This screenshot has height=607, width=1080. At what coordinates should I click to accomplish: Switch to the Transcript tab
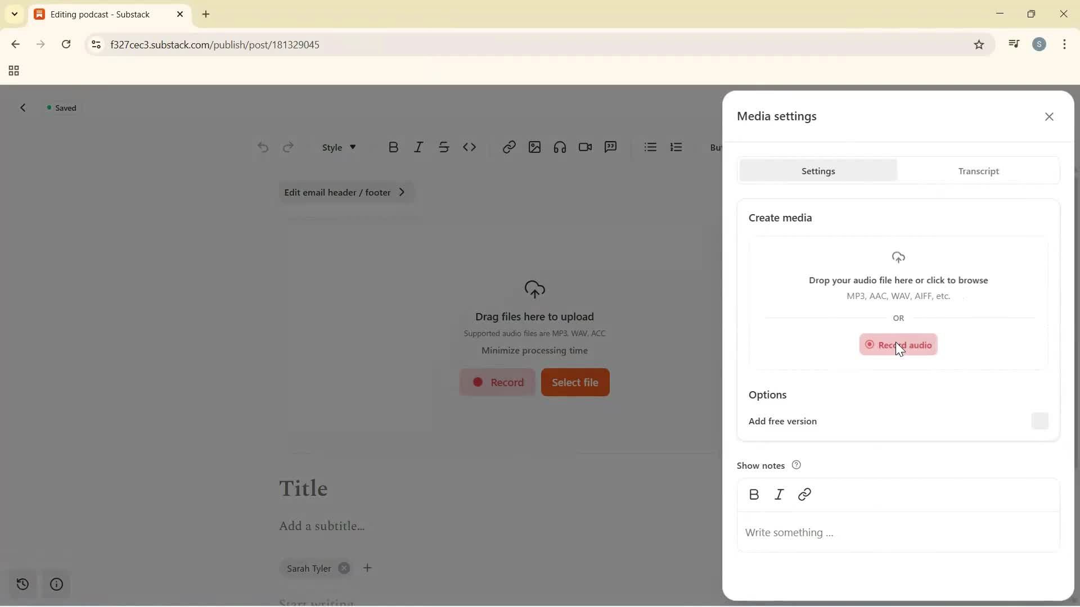(x=978, y=171)
